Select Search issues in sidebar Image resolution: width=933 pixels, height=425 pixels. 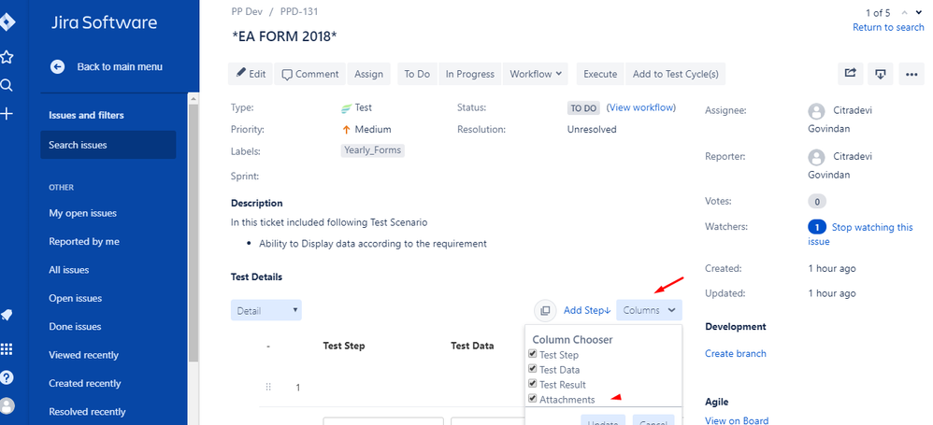click(x=108, y=145)
